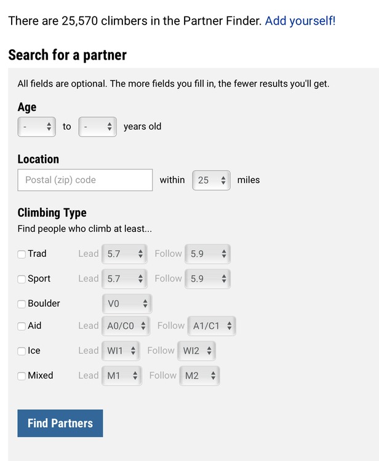Open the Ice Follow WI2 dropdown

click(196, 351)
